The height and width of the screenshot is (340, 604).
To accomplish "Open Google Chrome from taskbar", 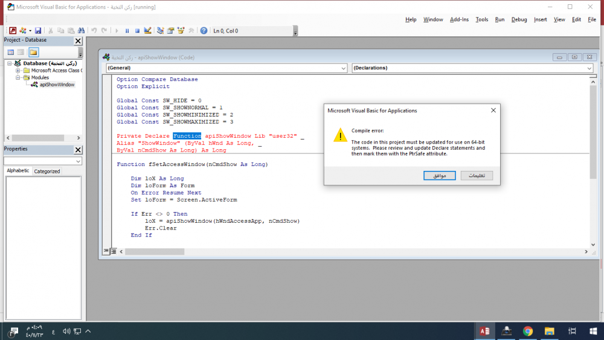I will [x=528, y=331].
